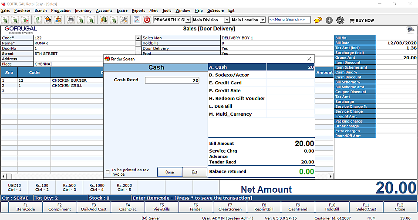Open the GoSecure menu

(216, 10)
